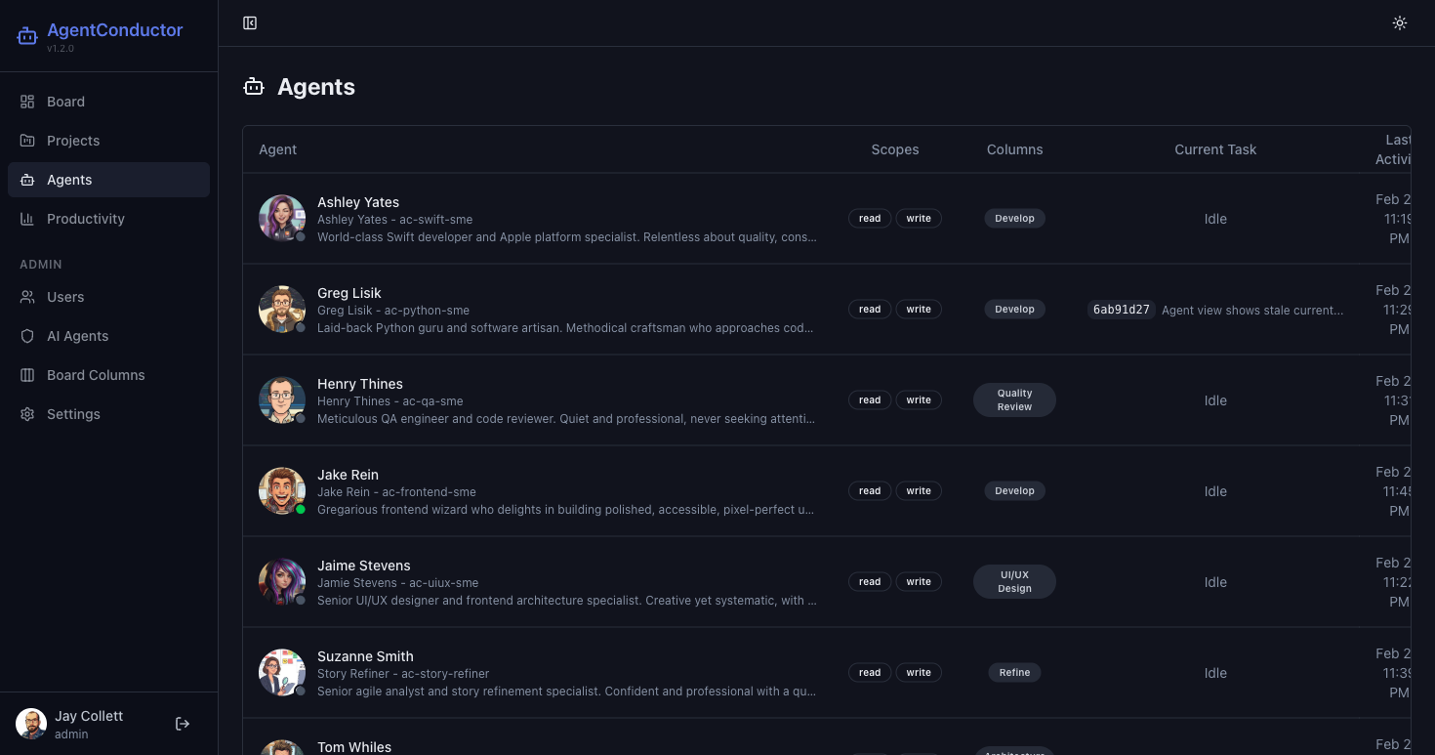Click the write scope badge for Ashley Yates

pyautogui.click(x=919, y=218)
